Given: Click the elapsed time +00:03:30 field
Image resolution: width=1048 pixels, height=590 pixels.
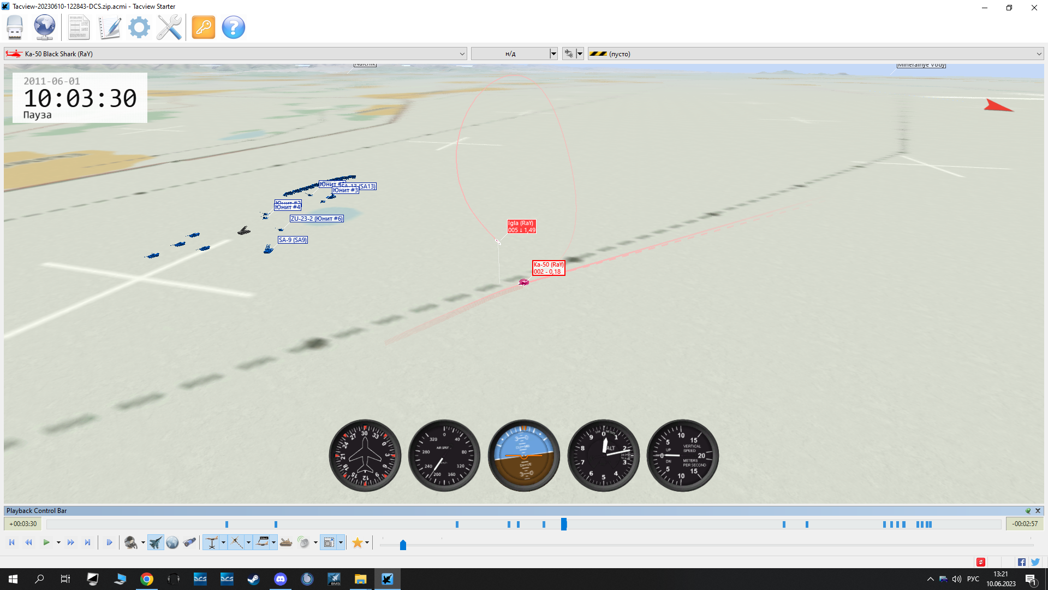Looking at the screenshot, I should tap(23, 524).
